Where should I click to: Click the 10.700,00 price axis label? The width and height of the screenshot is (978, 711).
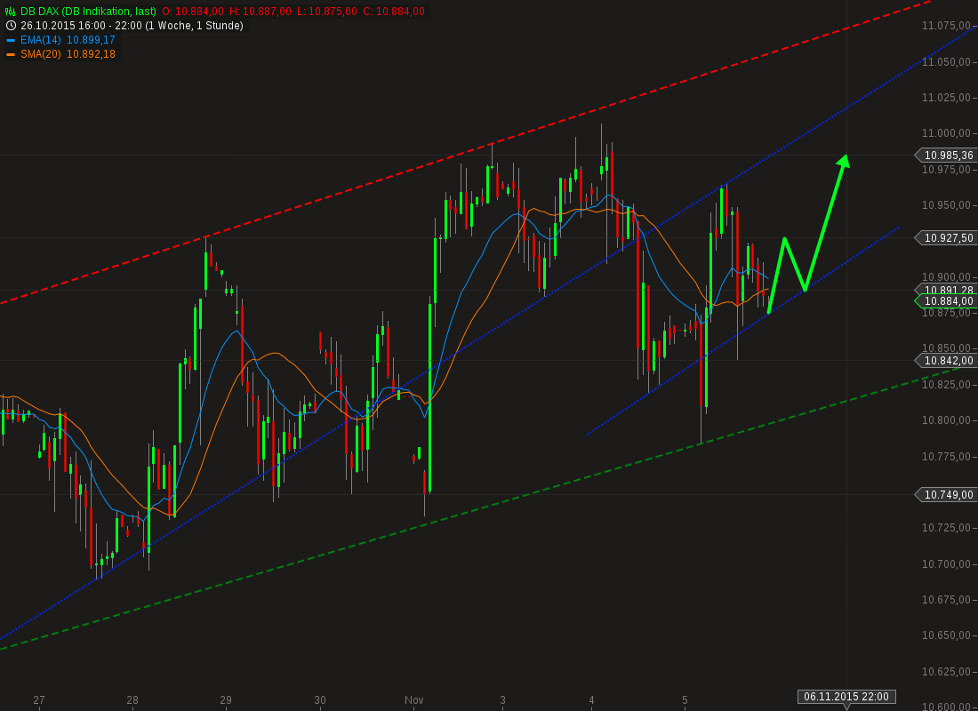(947, 563)
